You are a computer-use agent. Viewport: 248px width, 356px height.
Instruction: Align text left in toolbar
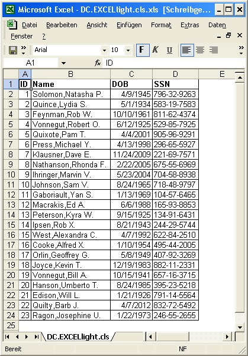pos(187,50)
